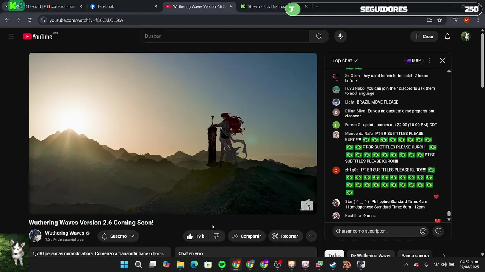485x272 pixels.
Task: Close the Facebook tab
Action: (156, 6)
